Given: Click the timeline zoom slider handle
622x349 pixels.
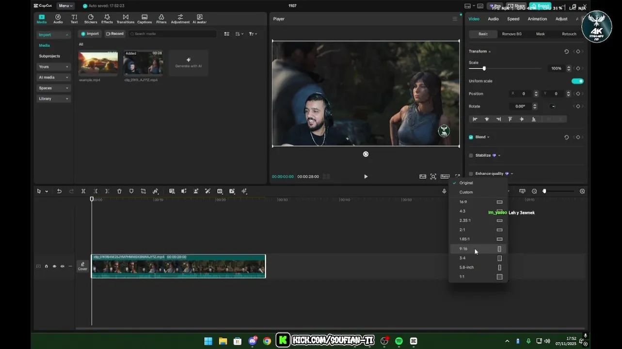Looking at the screenshot, I should point(544,191).
